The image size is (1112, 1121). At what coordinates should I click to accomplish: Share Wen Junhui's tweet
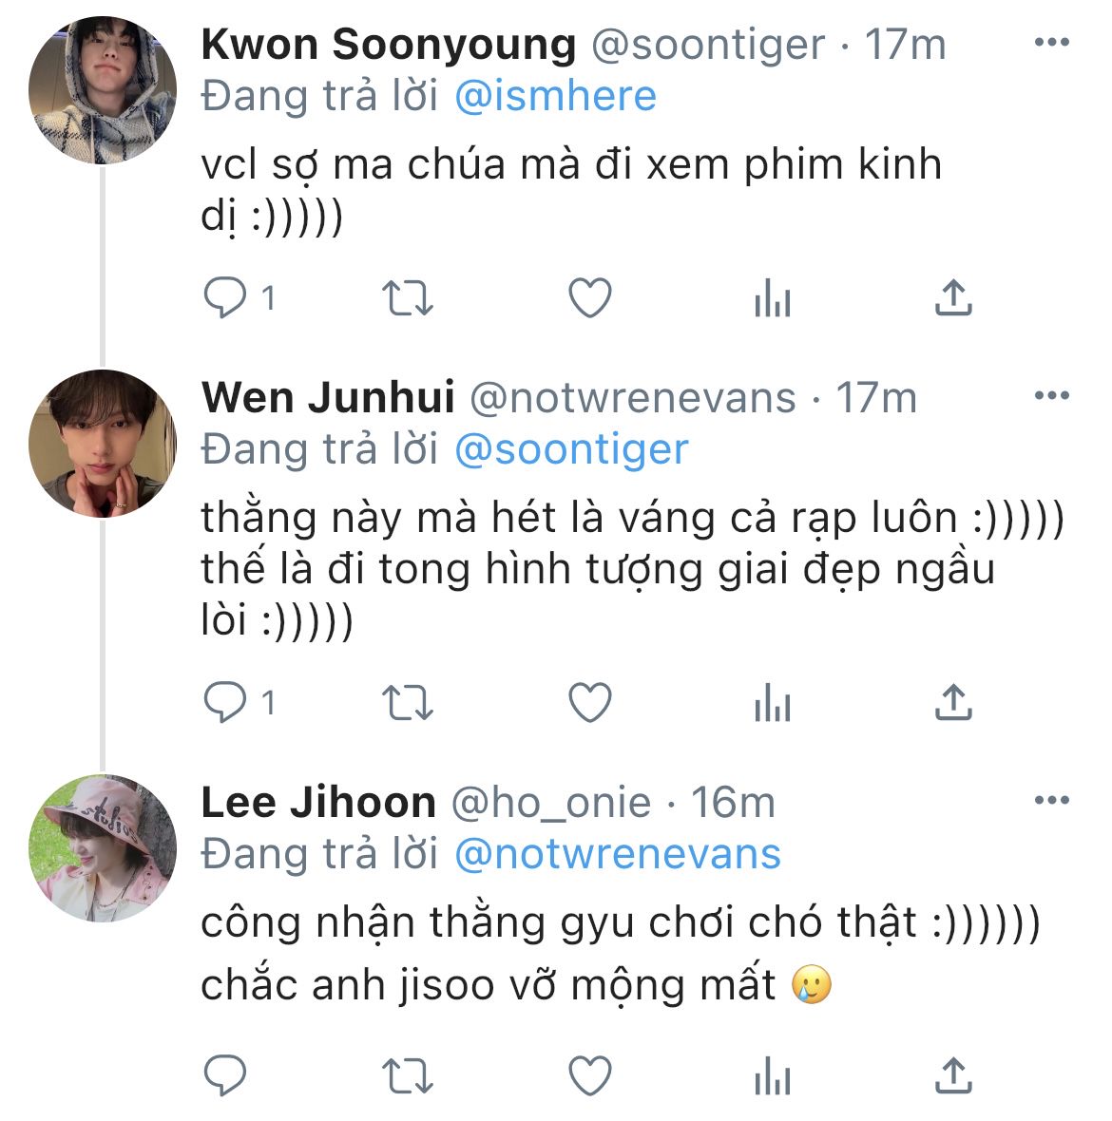tap(952, 703)
